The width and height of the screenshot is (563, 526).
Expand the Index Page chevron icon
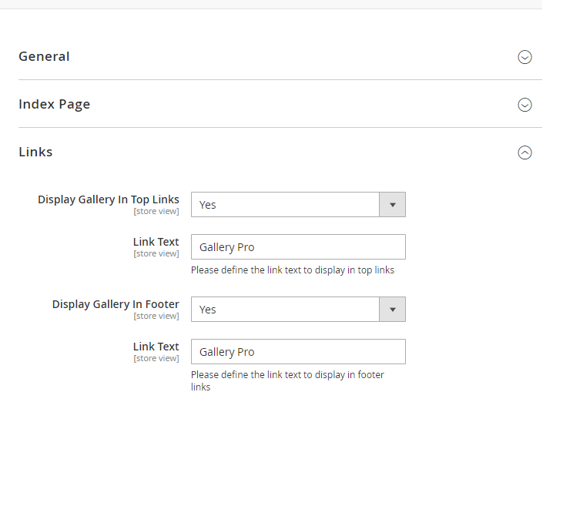(524, 105)
